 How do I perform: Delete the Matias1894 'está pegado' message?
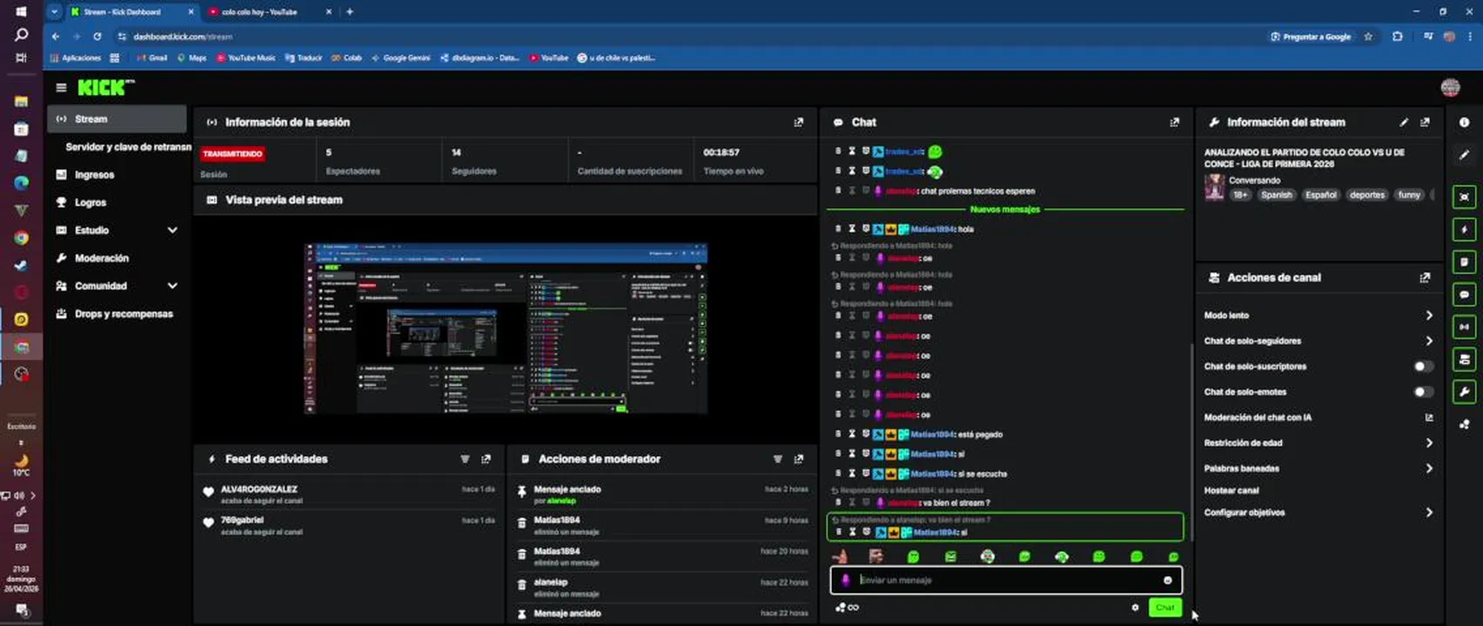pyautogui.click(x=837, y=434)
